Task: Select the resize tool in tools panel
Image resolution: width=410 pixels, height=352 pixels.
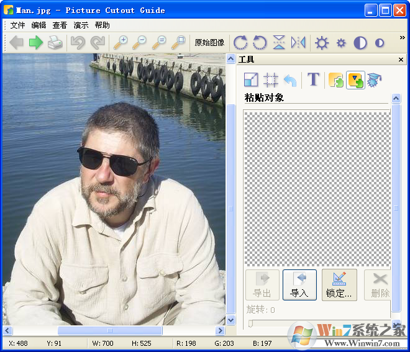Action: [x=250, y=79]
